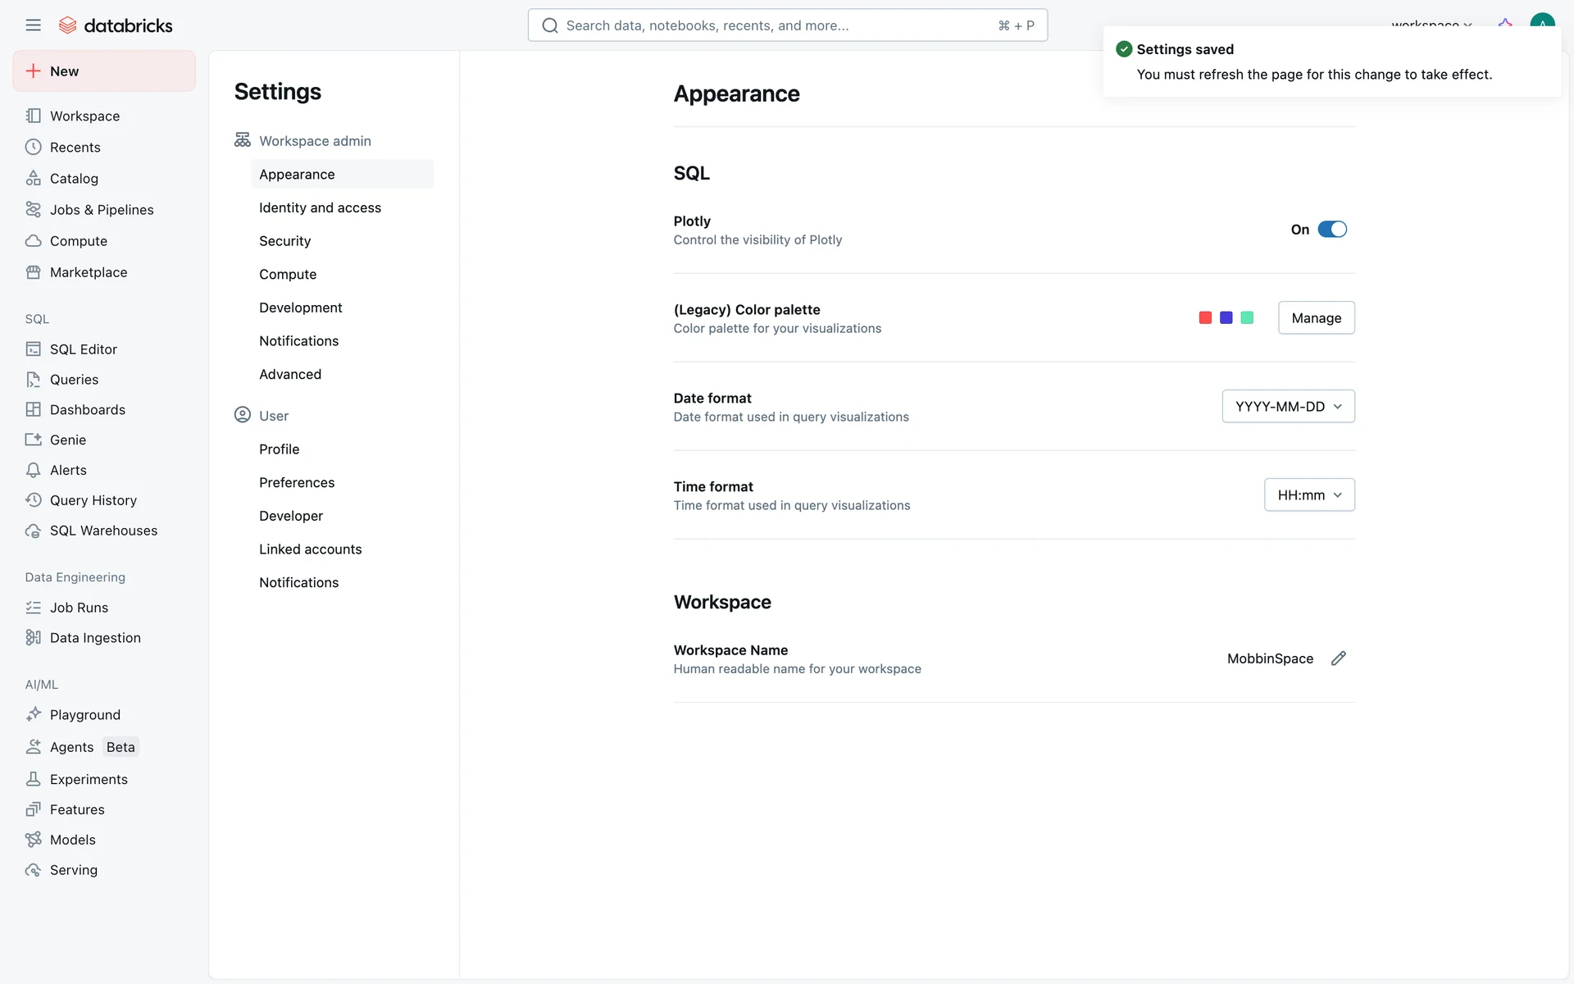
Task: Go to Security settings section
Action: click(284, 241)
